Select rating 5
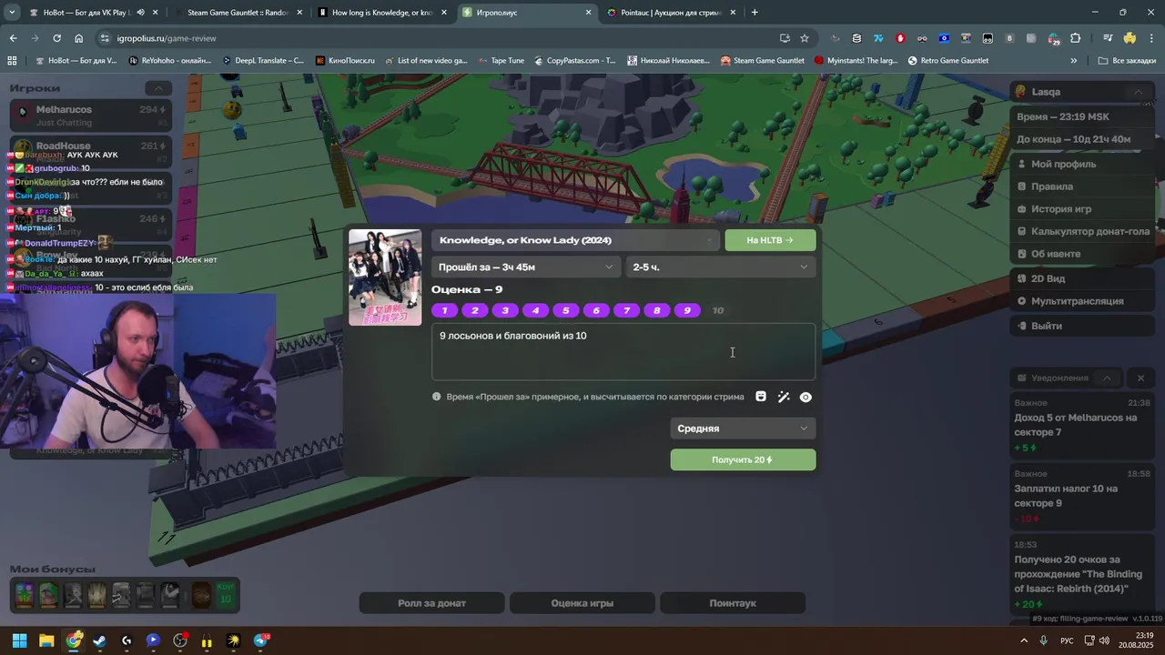Viewport: 1165px width, 655px height. [566, 310]
